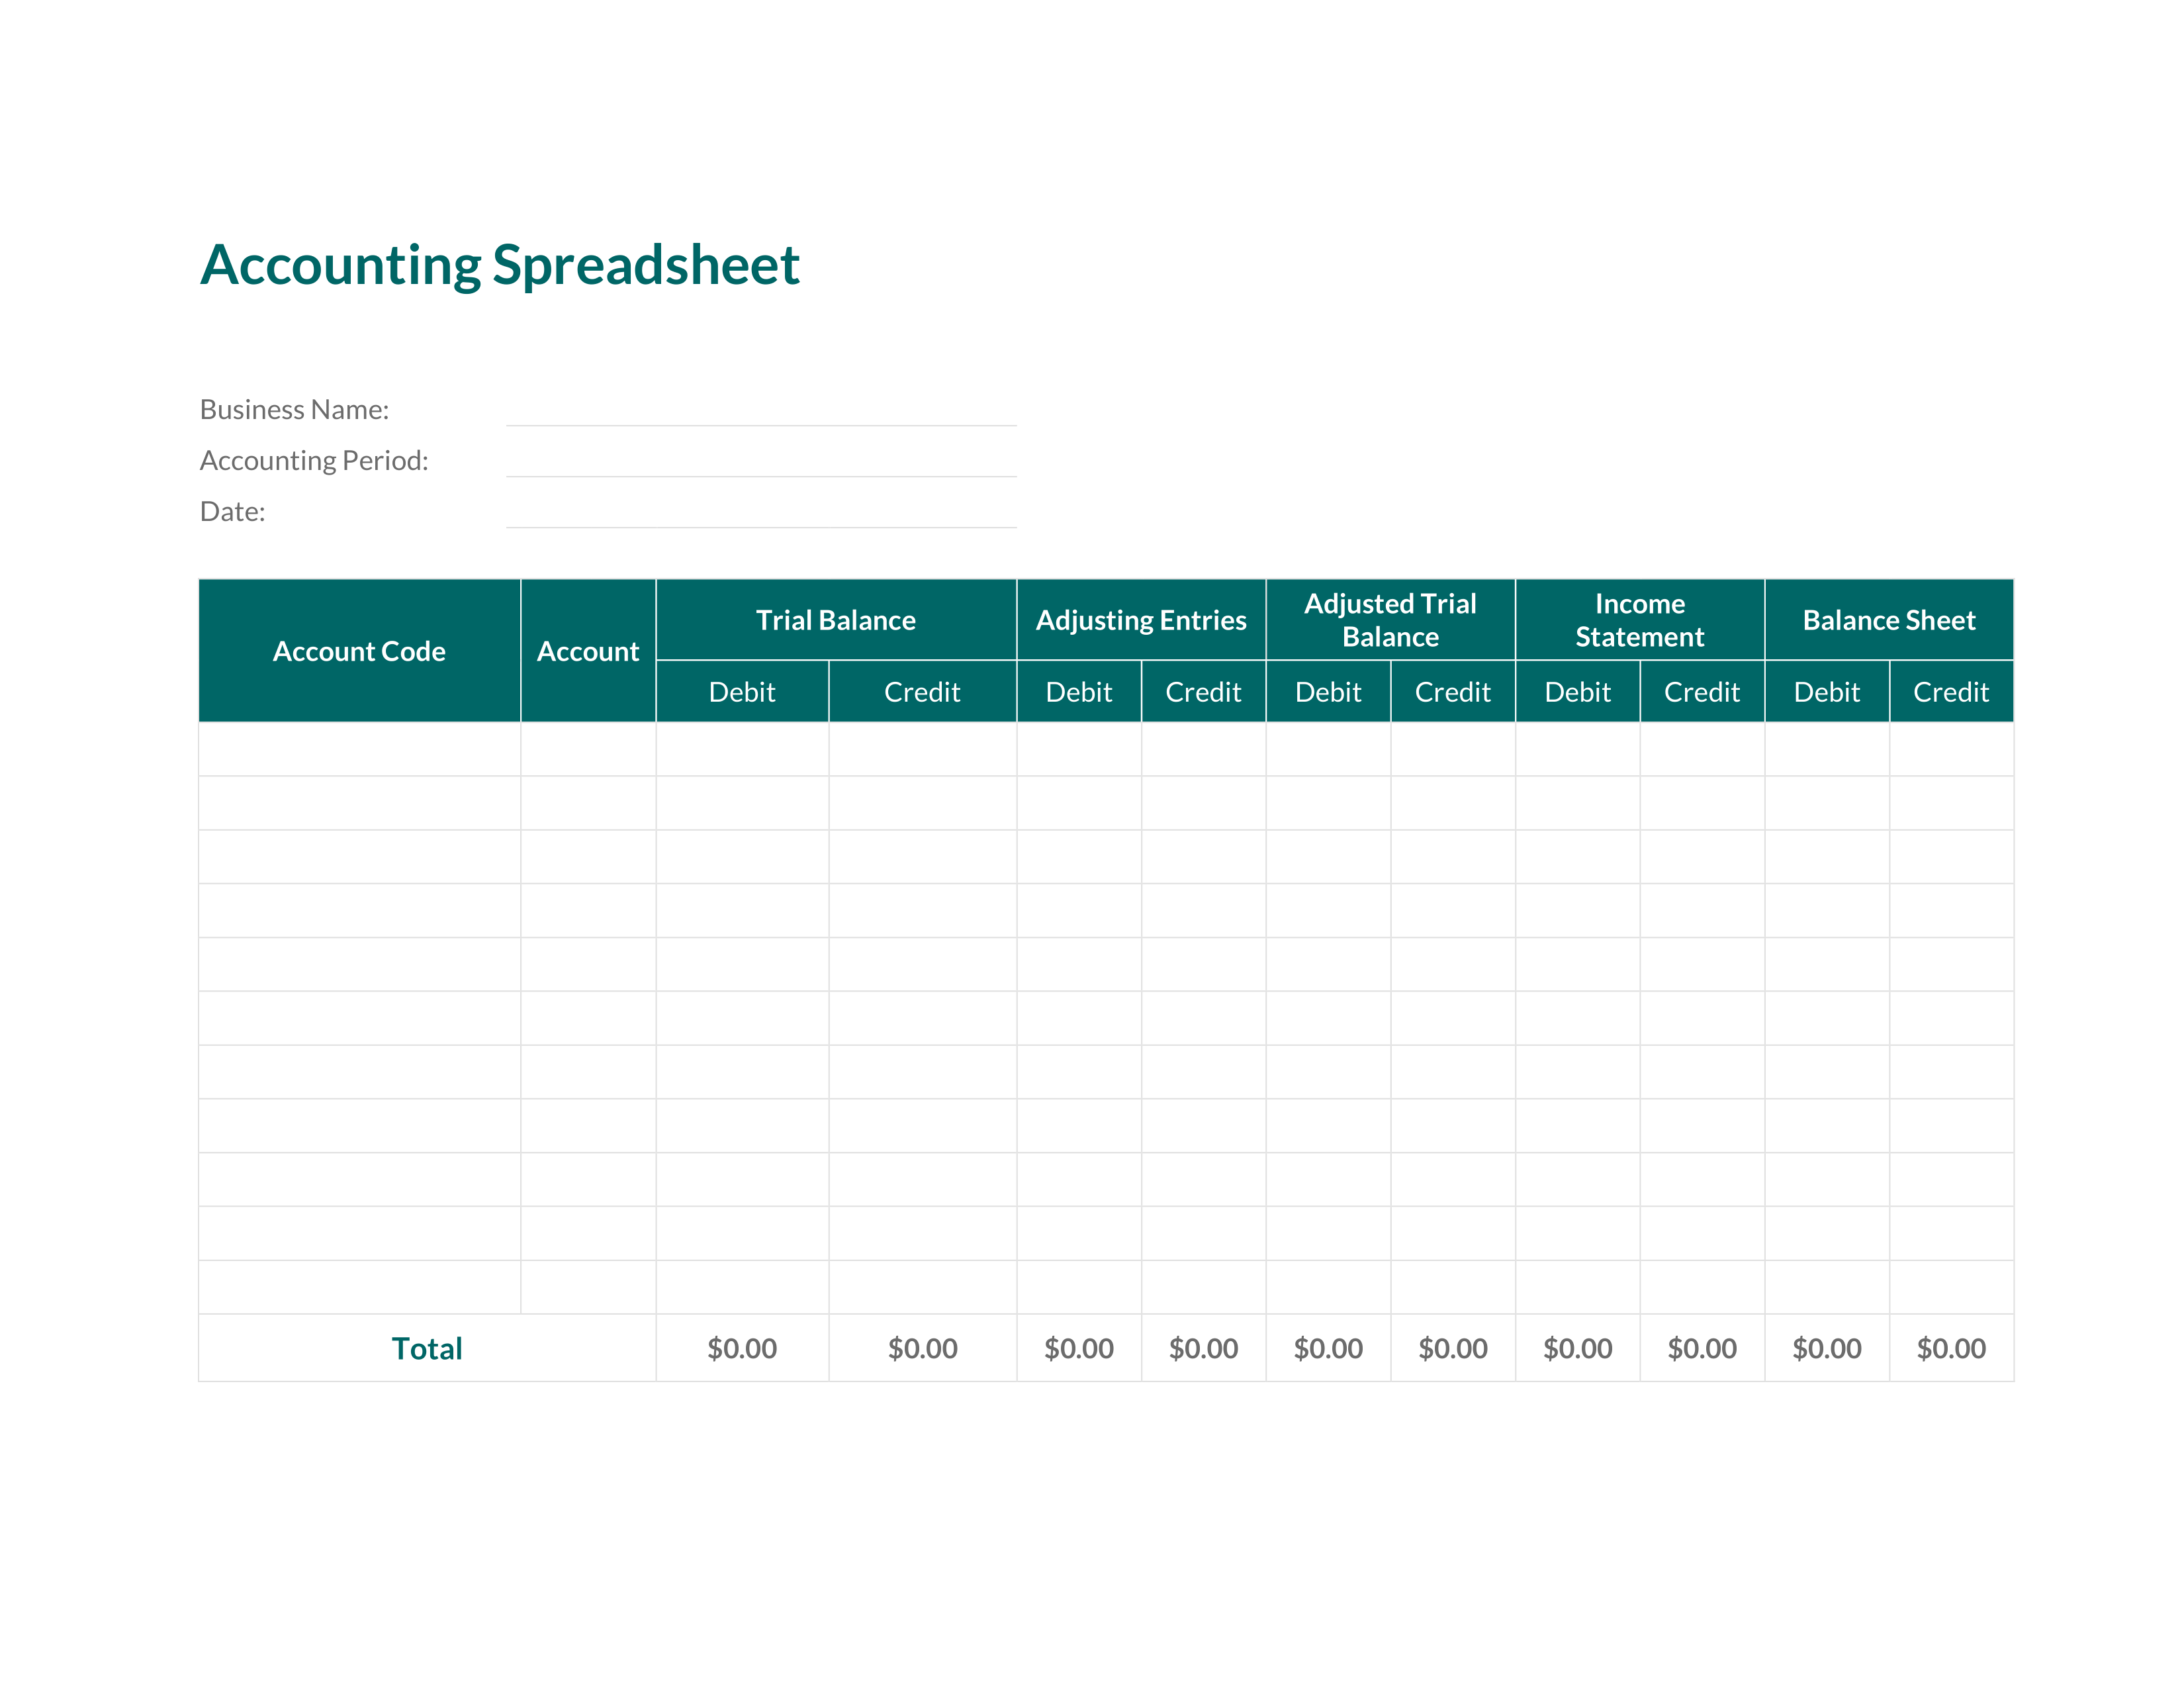Image resolution: width=2184 pixels, height=1688 pixels.
Task: Click the Income Statement header
Action: [1640, 620]
